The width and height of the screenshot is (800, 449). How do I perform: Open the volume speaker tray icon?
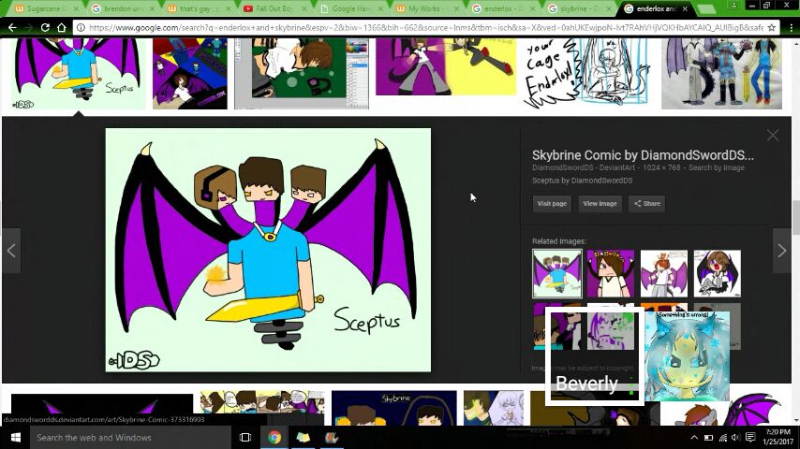735,437
